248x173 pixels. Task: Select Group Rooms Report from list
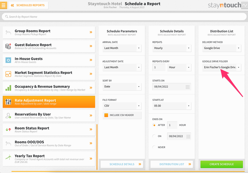pos(49,32)
